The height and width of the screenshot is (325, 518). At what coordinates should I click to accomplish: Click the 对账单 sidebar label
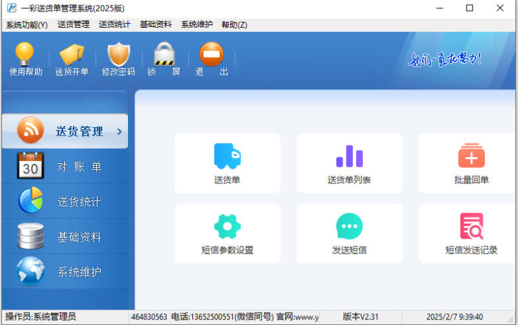pyautogui.click(x=79, y=167)
